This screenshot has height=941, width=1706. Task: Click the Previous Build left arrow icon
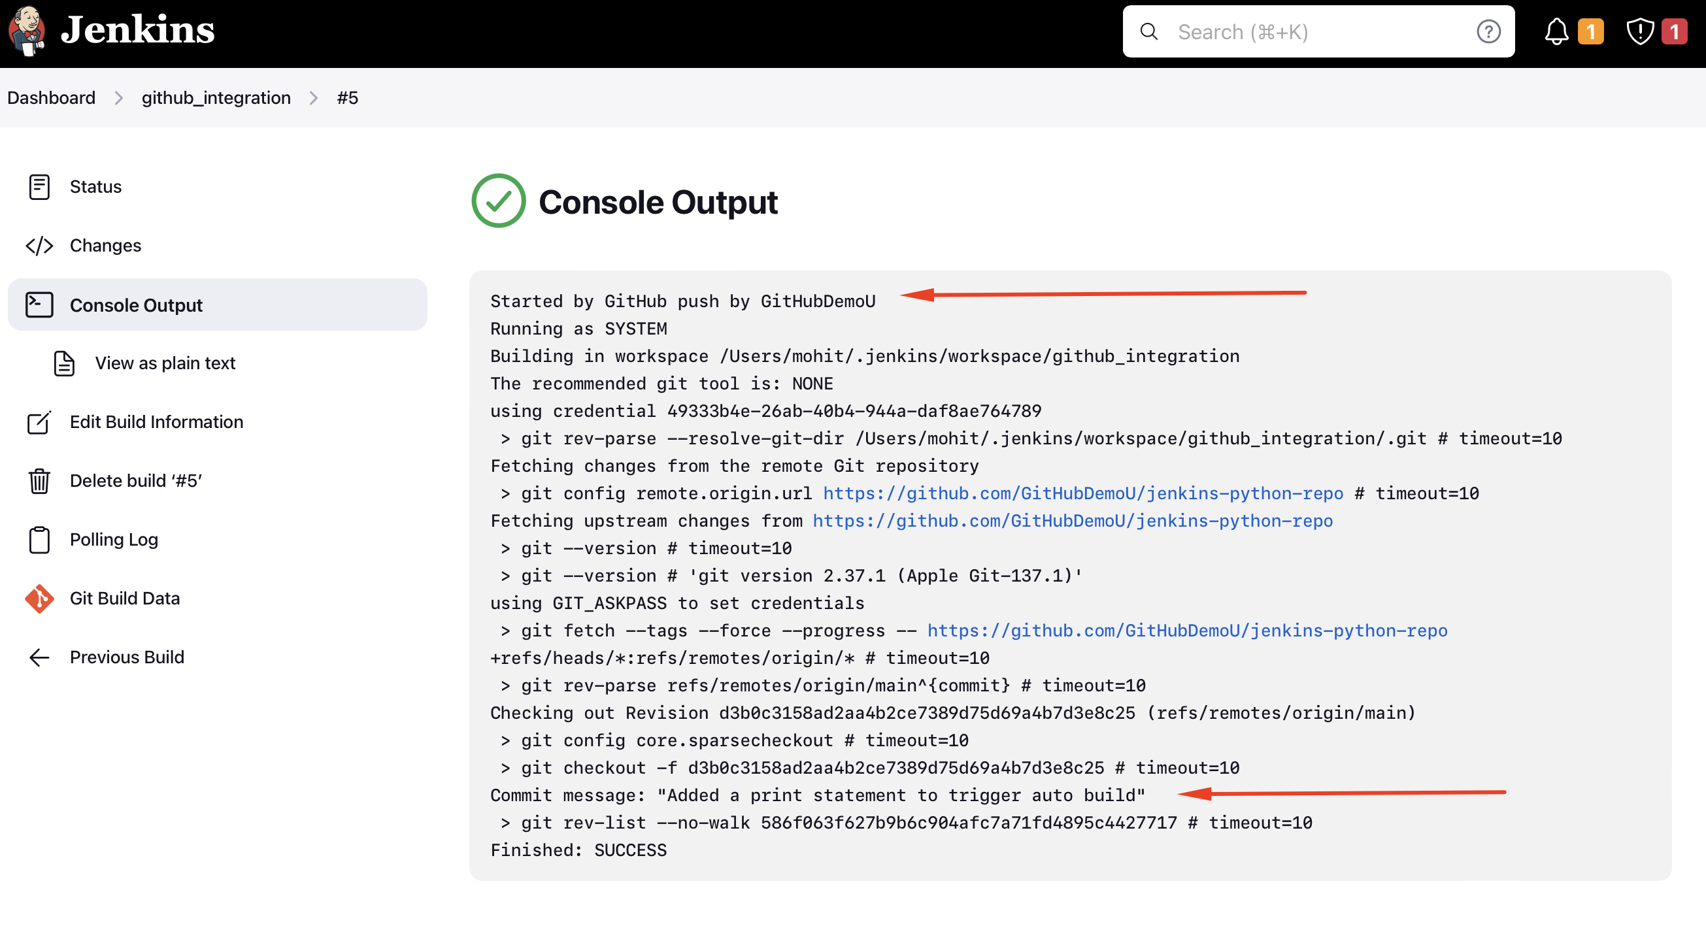(x=39, y=657)
